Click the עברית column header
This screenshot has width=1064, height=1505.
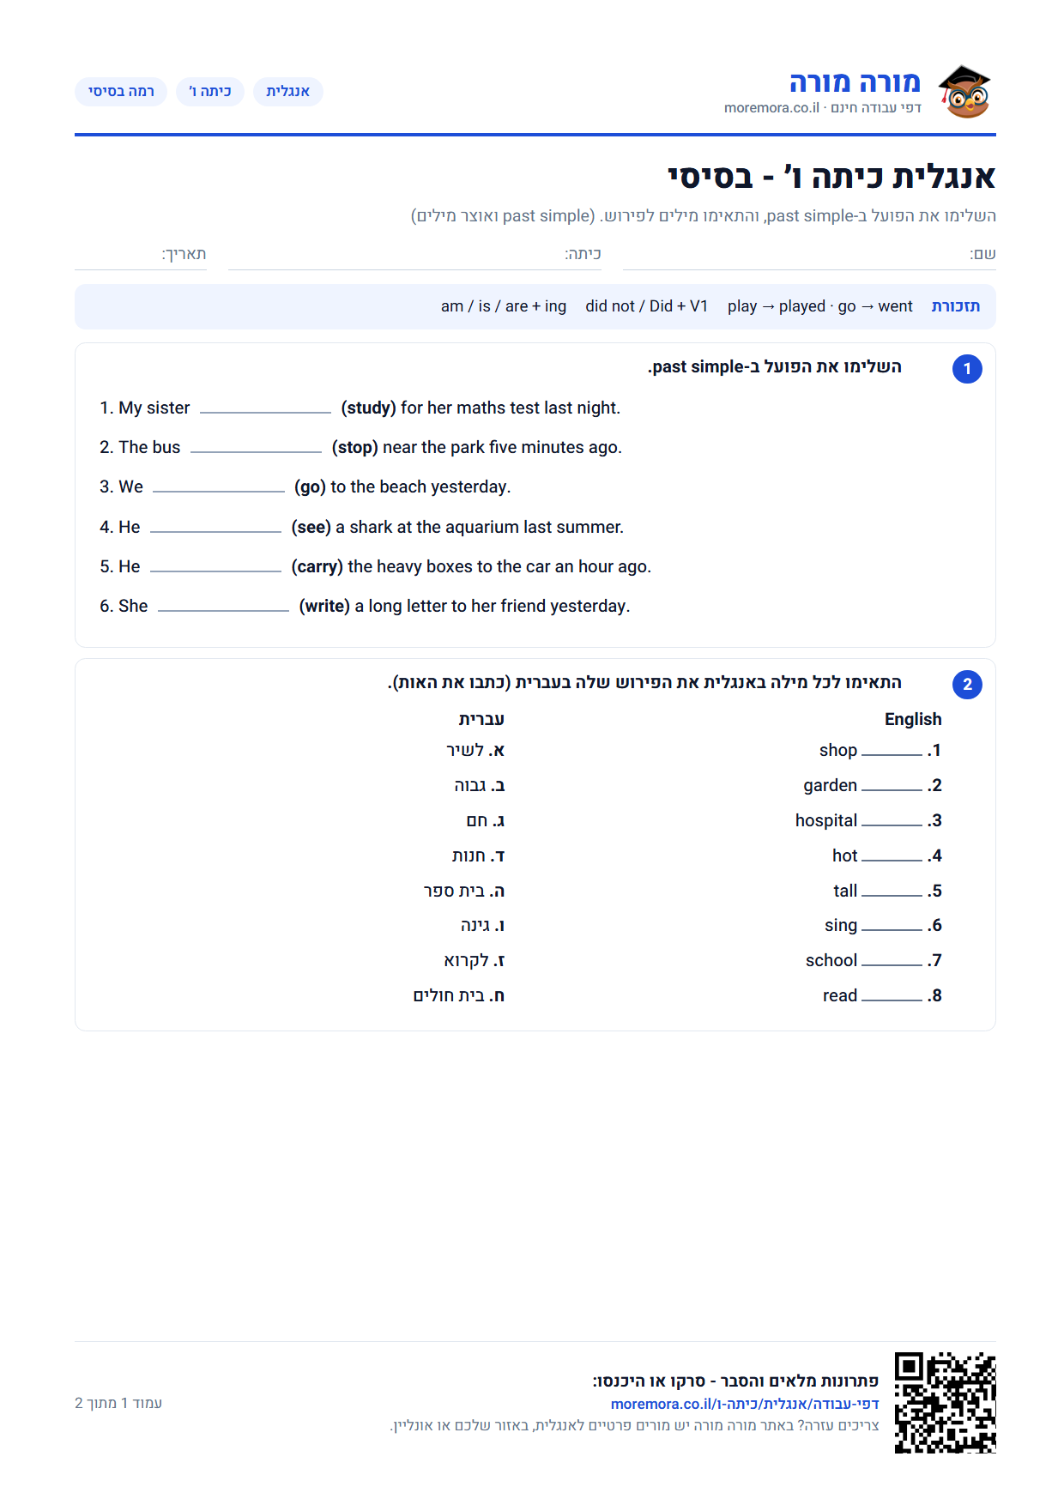(481, 719)
